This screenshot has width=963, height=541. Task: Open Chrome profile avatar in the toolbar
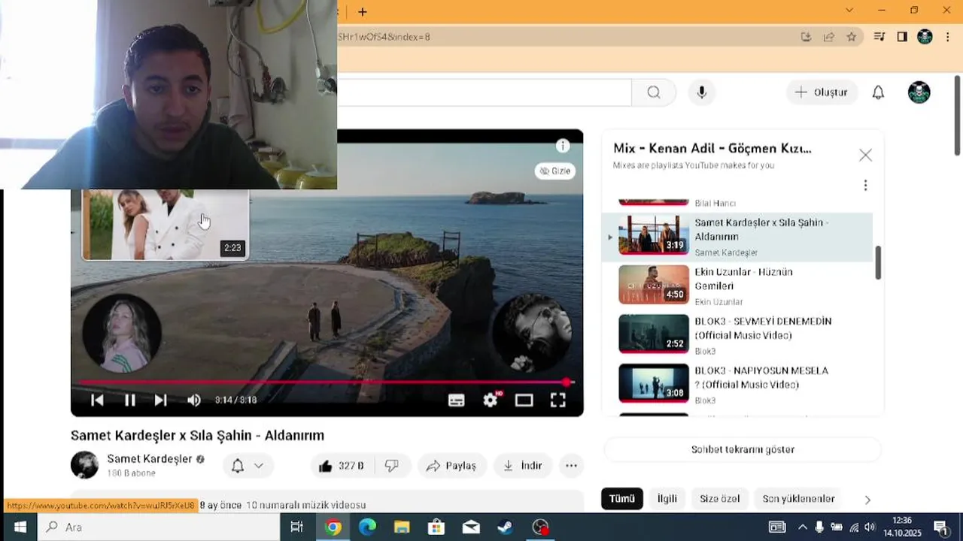(925, 37)
